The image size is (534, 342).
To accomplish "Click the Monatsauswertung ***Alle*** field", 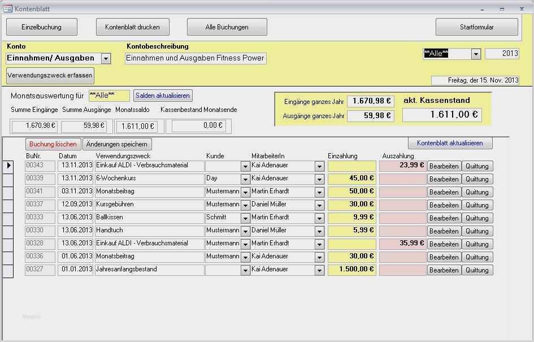I will (110, 95).
